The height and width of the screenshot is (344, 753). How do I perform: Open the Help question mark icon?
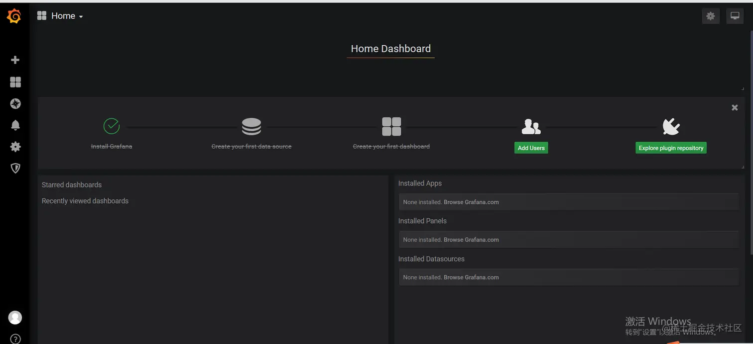click(15, 340)
